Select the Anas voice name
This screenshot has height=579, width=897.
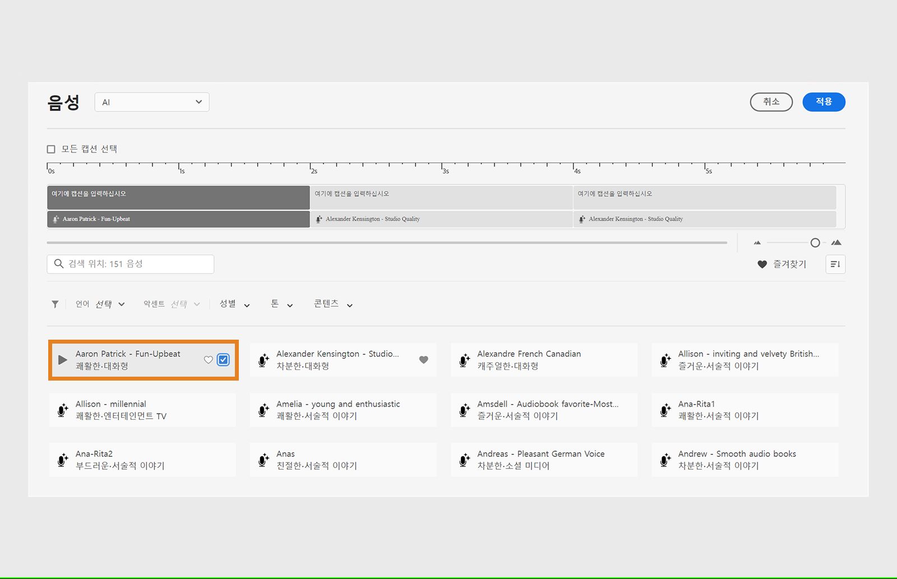point(285,453)
